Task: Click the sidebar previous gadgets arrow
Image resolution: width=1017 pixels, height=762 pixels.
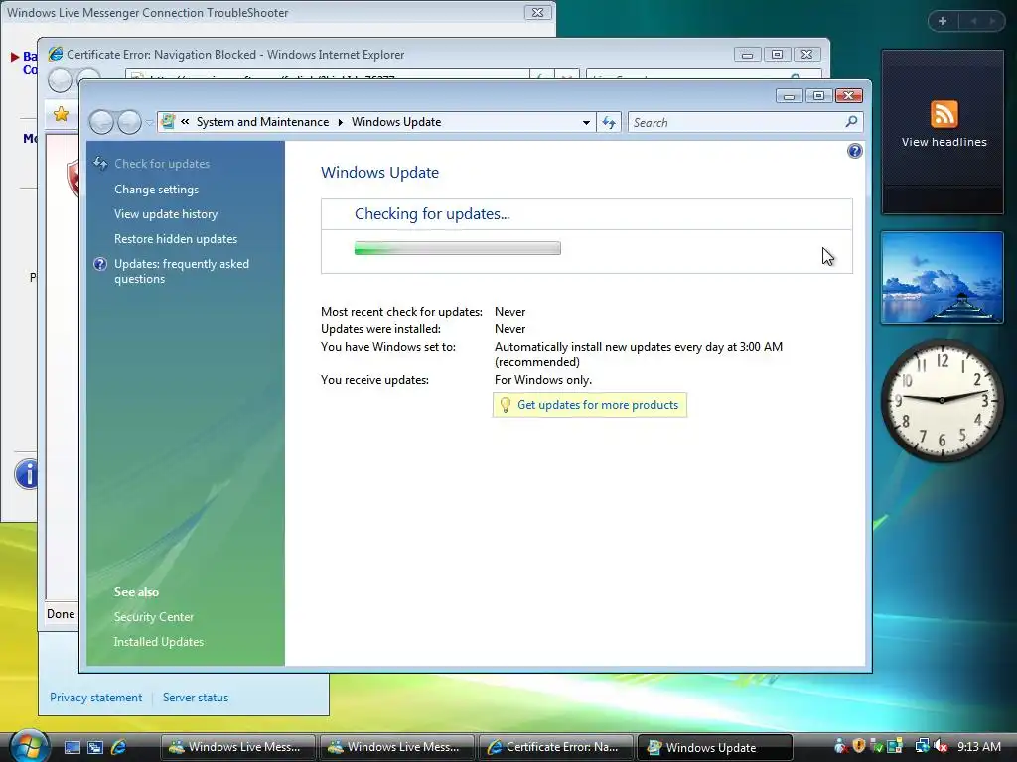Action: (973, 21)
